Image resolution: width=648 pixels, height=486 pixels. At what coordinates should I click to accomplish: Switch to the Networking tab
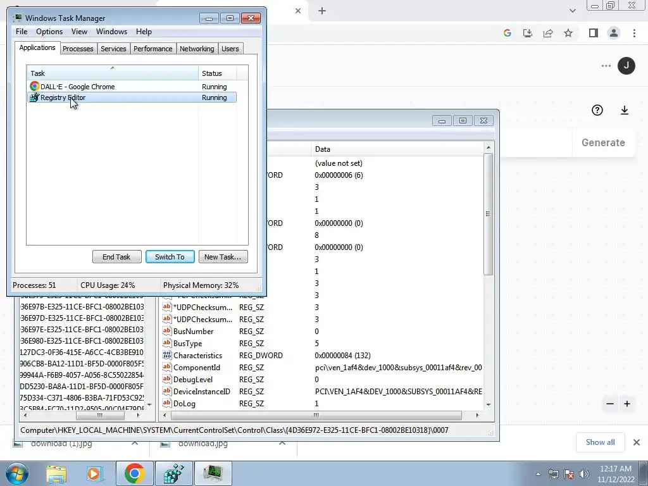click(197, 49)
